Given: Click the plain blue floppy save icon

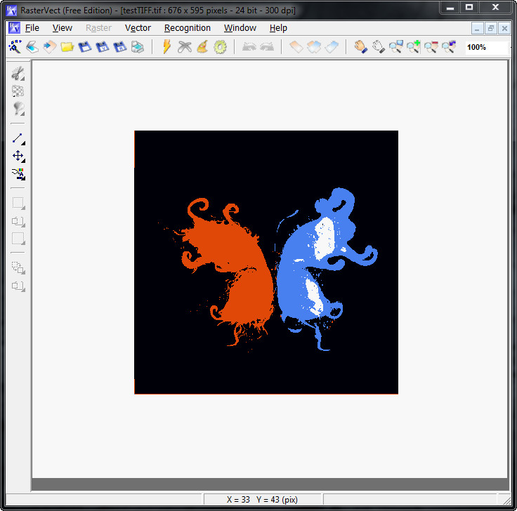Looking at the screenshot, I should pos(85,47).
